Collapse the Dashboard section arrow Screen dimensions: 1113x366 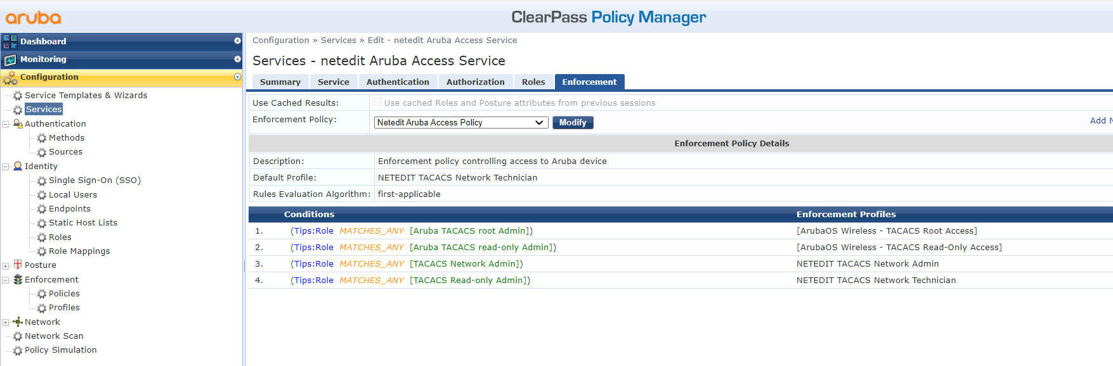coord(237,41)
